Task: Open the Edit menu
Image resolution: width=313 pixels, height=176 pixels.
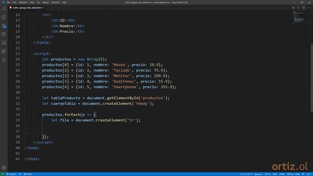Action: pyautogui.click(x=14, y=2)
